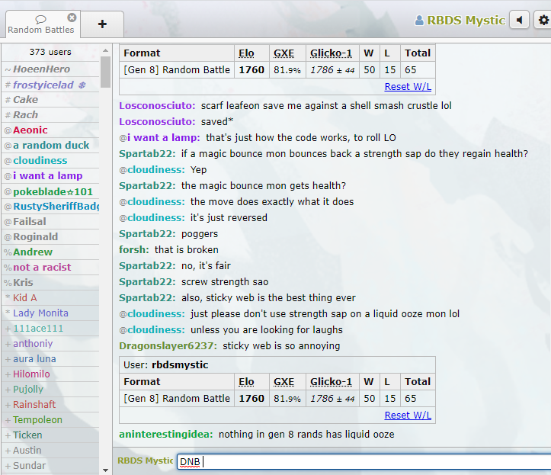Click the first Reset W/L link
The image size is (551, 475).
coord(408,86)
